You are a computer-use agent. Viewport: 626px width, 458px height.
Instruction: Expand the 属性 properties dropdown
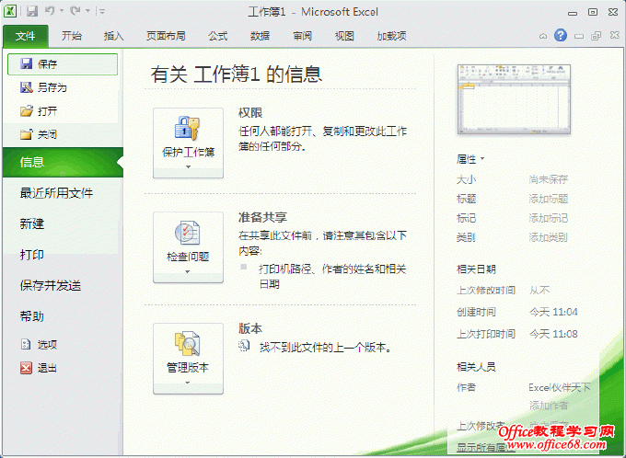(x=470, y=160)
